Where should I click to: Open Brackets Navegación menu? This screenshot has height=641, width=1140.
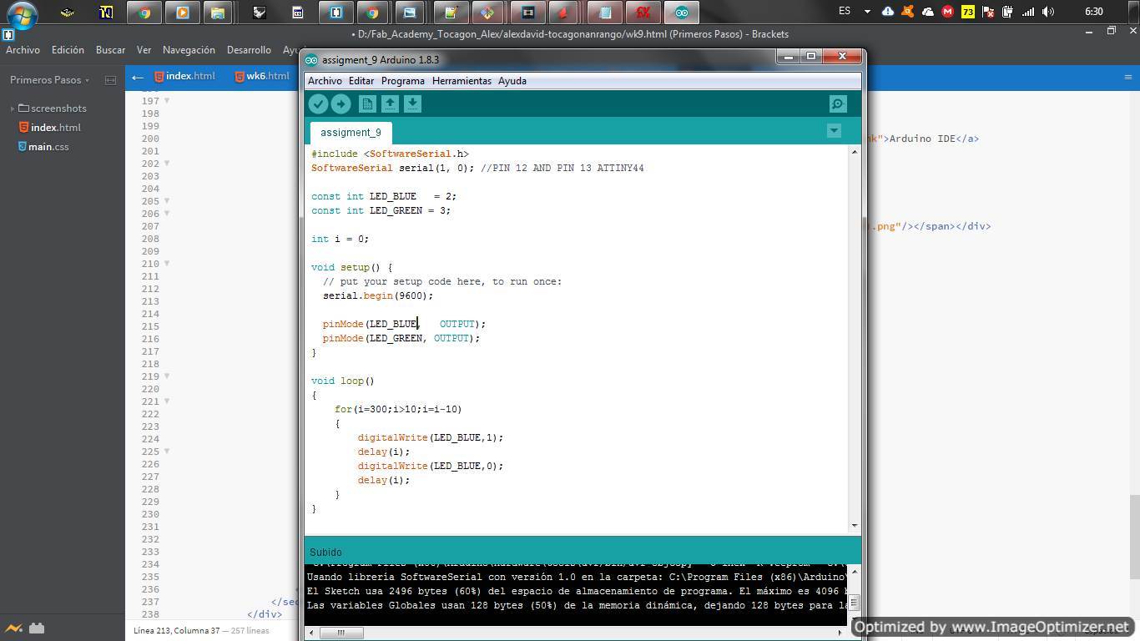(189, 50)
